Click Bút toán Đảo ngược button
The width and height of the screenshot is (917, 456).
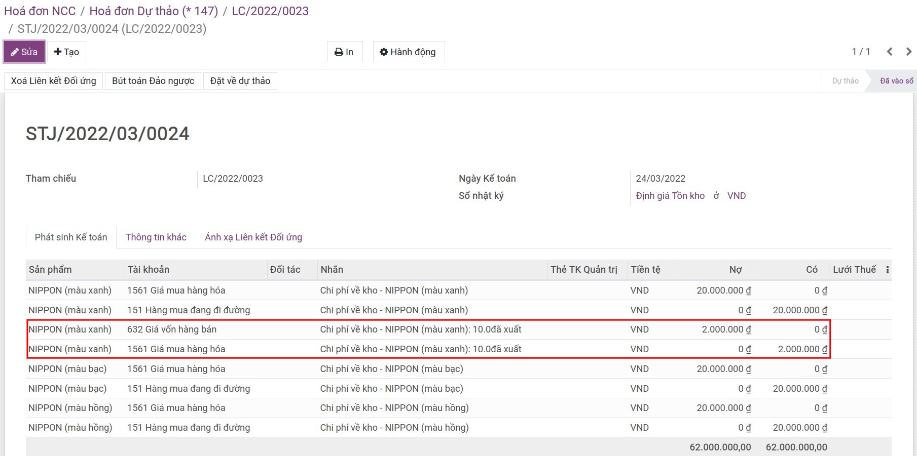coord(153,81)
